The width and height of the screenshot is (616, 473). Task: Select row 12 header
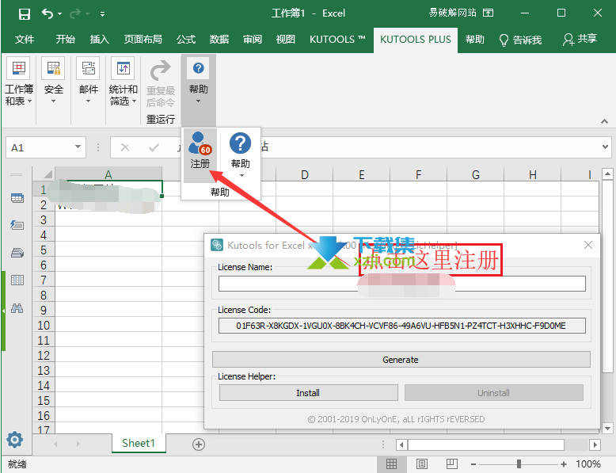[x=44, y=356]
